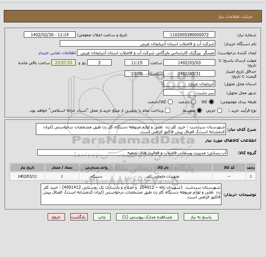Image resolution: width=266 pixels, height=257 pixels.
Task: Click the delivery province field آذربایجان غربی
Action: click(x=189, y=84)
